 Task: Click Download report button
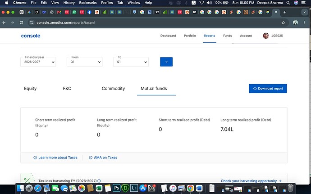click(268, 88)
